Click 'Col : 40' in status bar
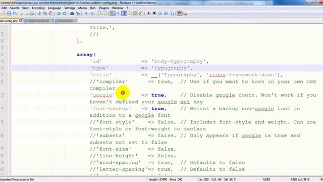323x182 pixels. (217, 179)
